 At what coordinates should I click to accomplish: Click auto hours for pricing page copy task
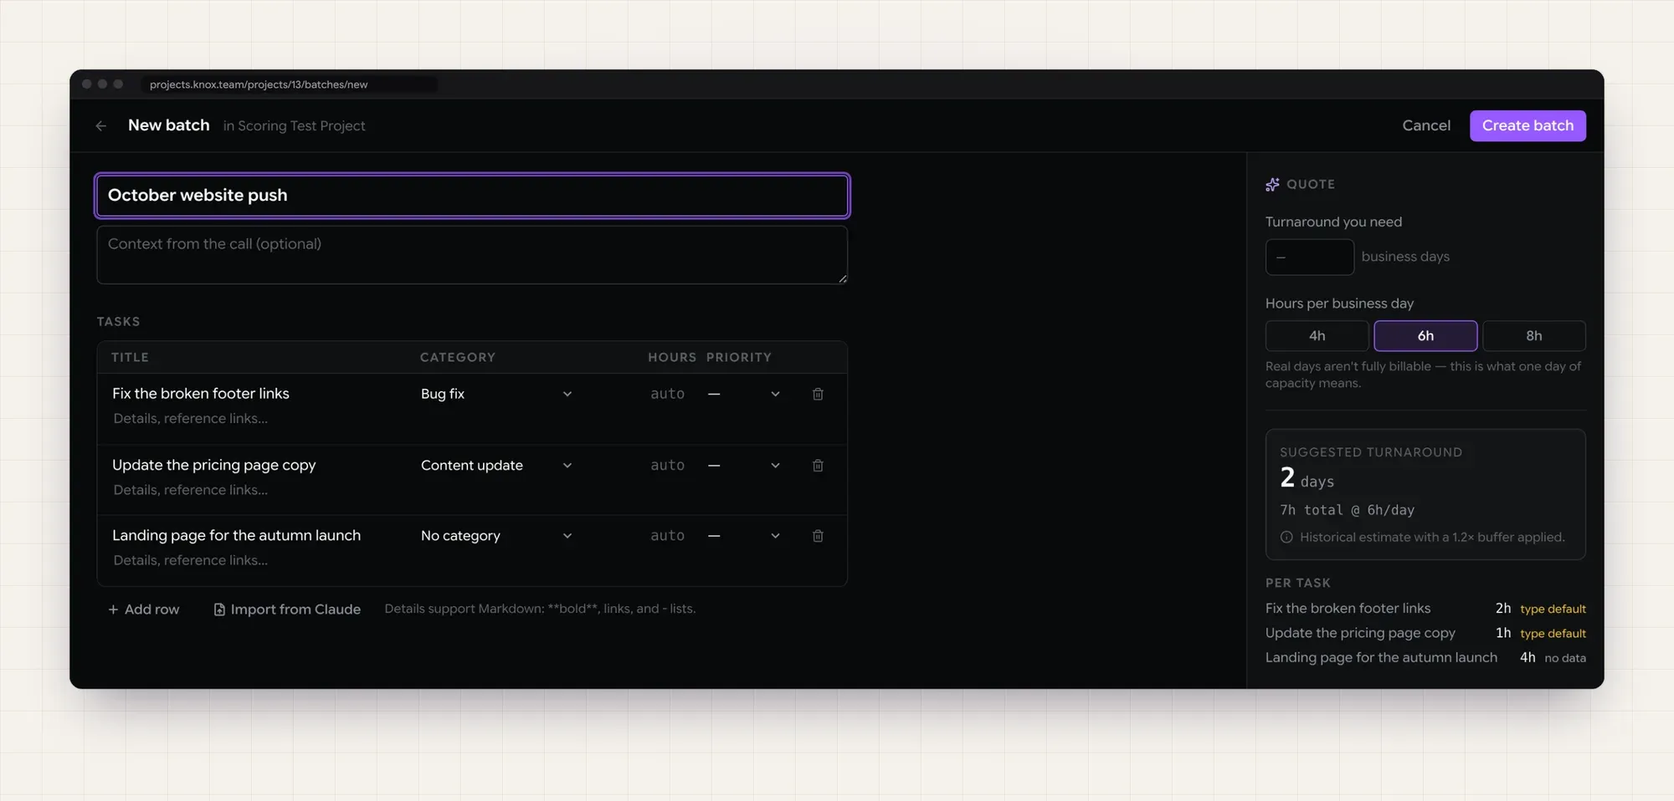pos(667,466)
